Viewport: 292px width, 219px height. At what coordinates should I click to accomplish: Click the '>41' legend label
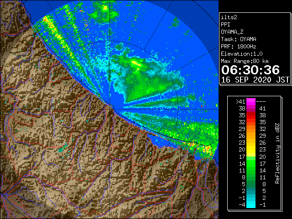pyautogui.click(x=240, y=102)
